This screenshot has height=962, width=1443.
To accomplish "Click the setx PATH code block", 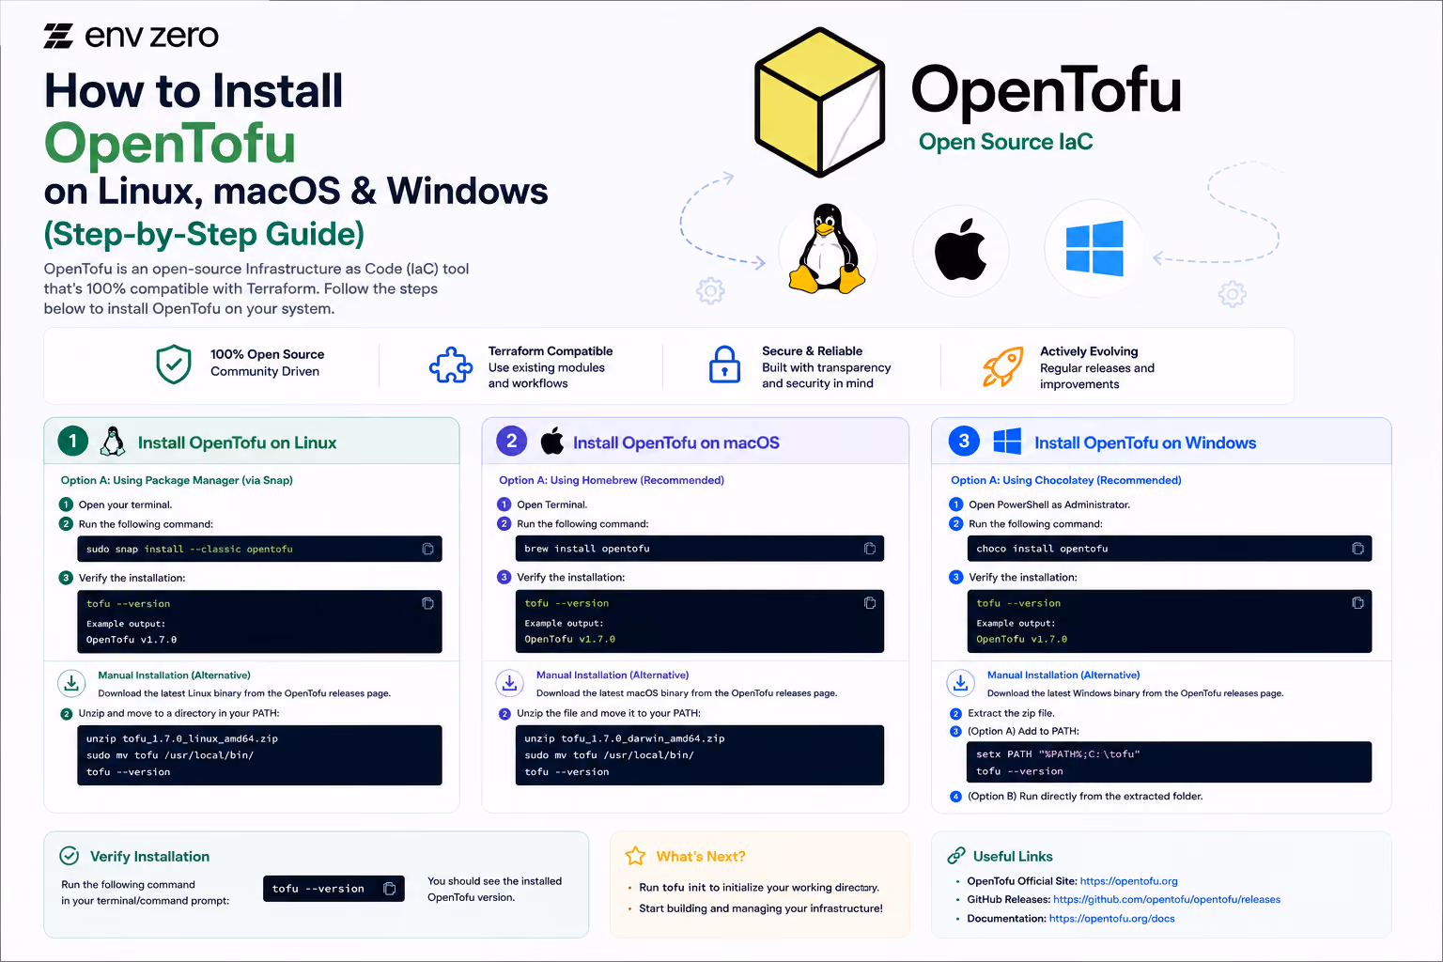I will coord(1169,762).
